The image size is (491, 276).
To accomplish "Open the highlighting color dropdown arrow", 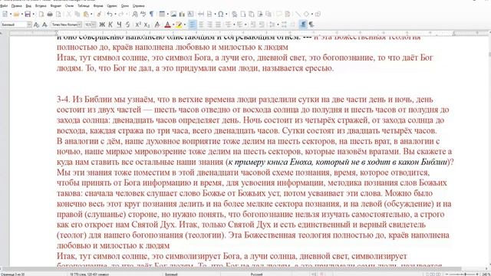I will (185, 25).
